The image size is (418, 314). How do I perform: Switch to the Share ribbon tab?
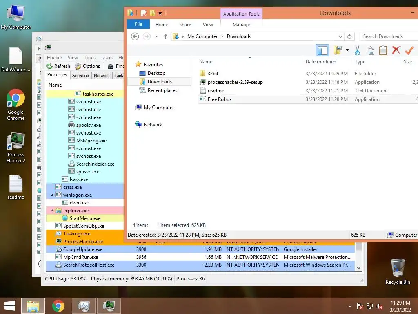[x=185, y=24]
